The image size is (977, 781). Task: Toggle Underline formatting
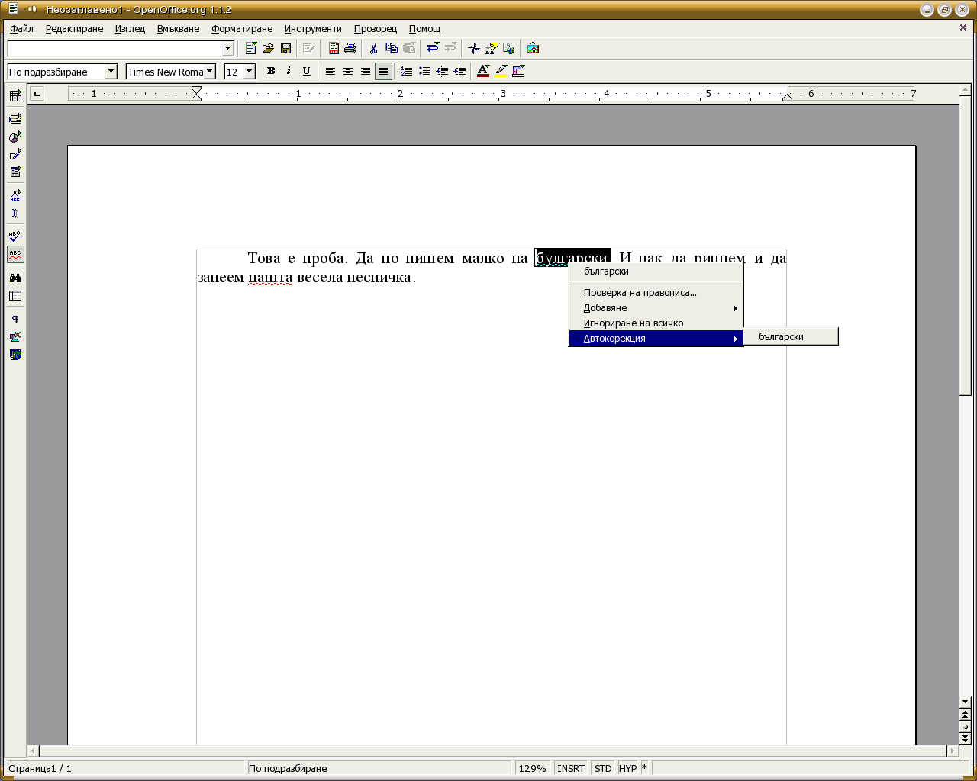(306, 72)
